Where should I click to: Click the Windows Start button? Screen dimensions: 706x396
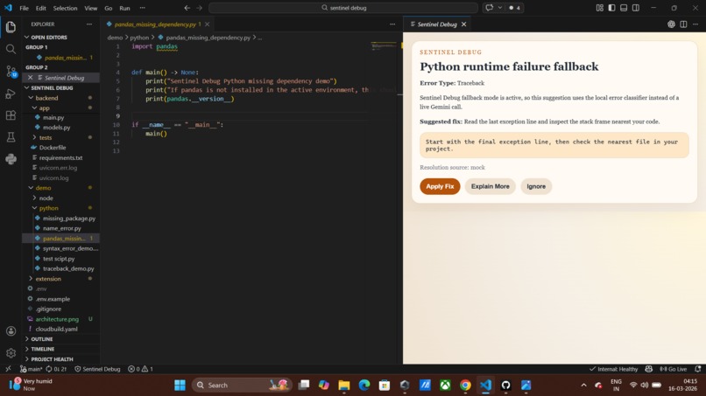[180, 386]
